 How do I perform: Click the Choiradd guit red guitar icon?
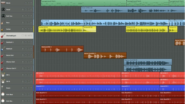[3, 36]
